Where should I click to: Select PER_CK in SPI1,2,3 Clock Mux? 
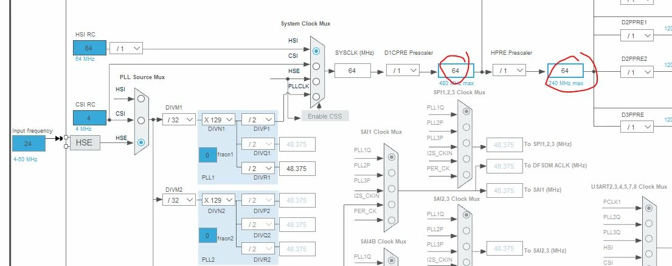click(x=466, y=175)
